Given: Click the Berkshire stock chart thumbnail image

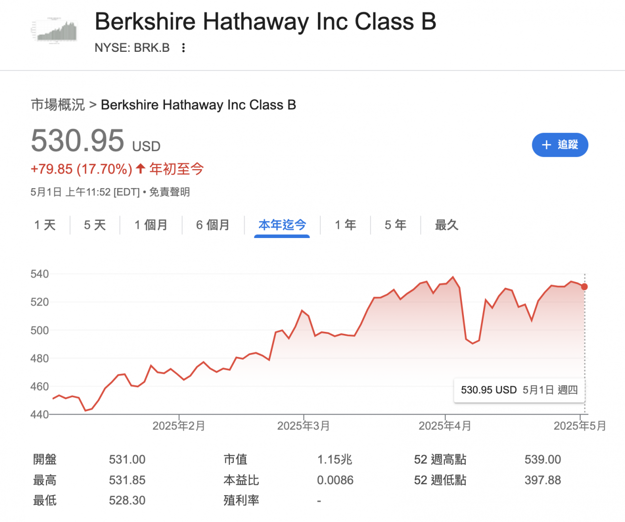Looking at the screenshot, I should 54,30.
